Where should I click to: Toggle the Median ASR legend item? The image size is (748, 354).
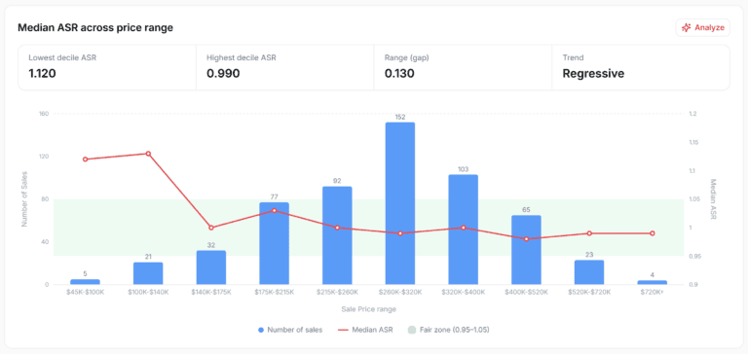click(x=365, y=330)
